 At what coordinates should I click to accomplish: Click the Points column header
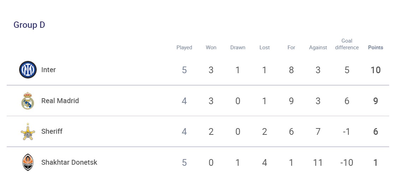point(375,48)
